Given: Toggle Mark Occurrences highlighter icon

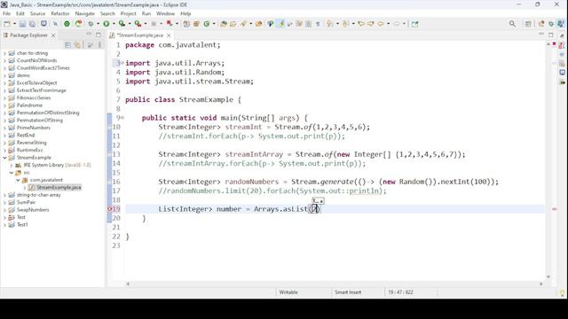Looking at the screenshot, I should [280, 24].
